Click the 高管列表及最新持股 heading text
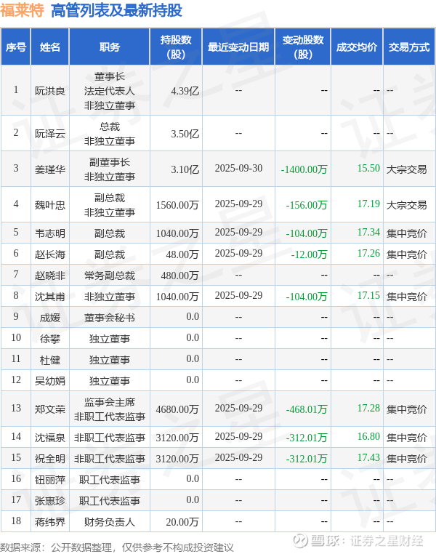 pos(116,10)
